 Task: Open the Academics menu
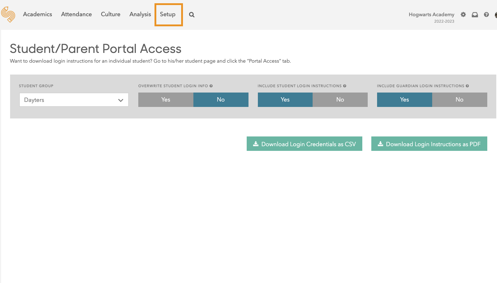point(37,14)
